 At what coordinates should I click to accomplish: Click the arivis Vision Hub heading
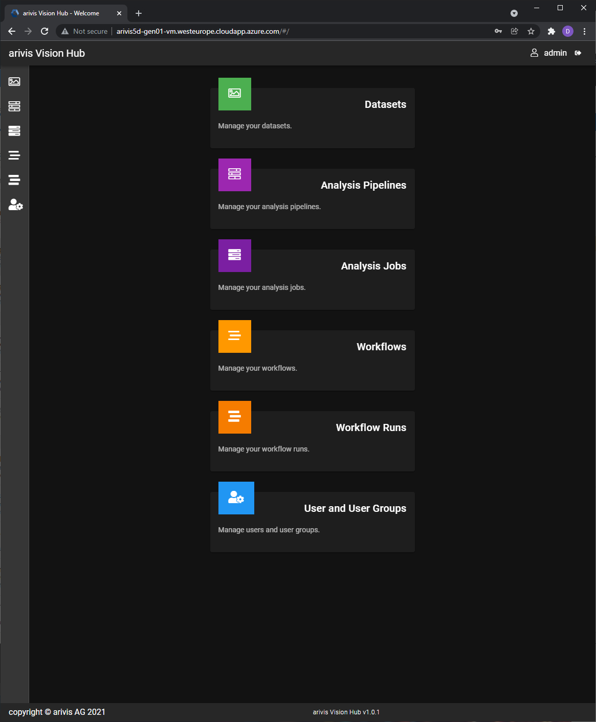pos(47,53)
